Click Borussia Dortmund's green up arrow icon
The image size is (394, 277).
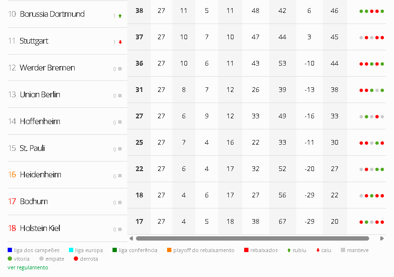tap(120, 16)
